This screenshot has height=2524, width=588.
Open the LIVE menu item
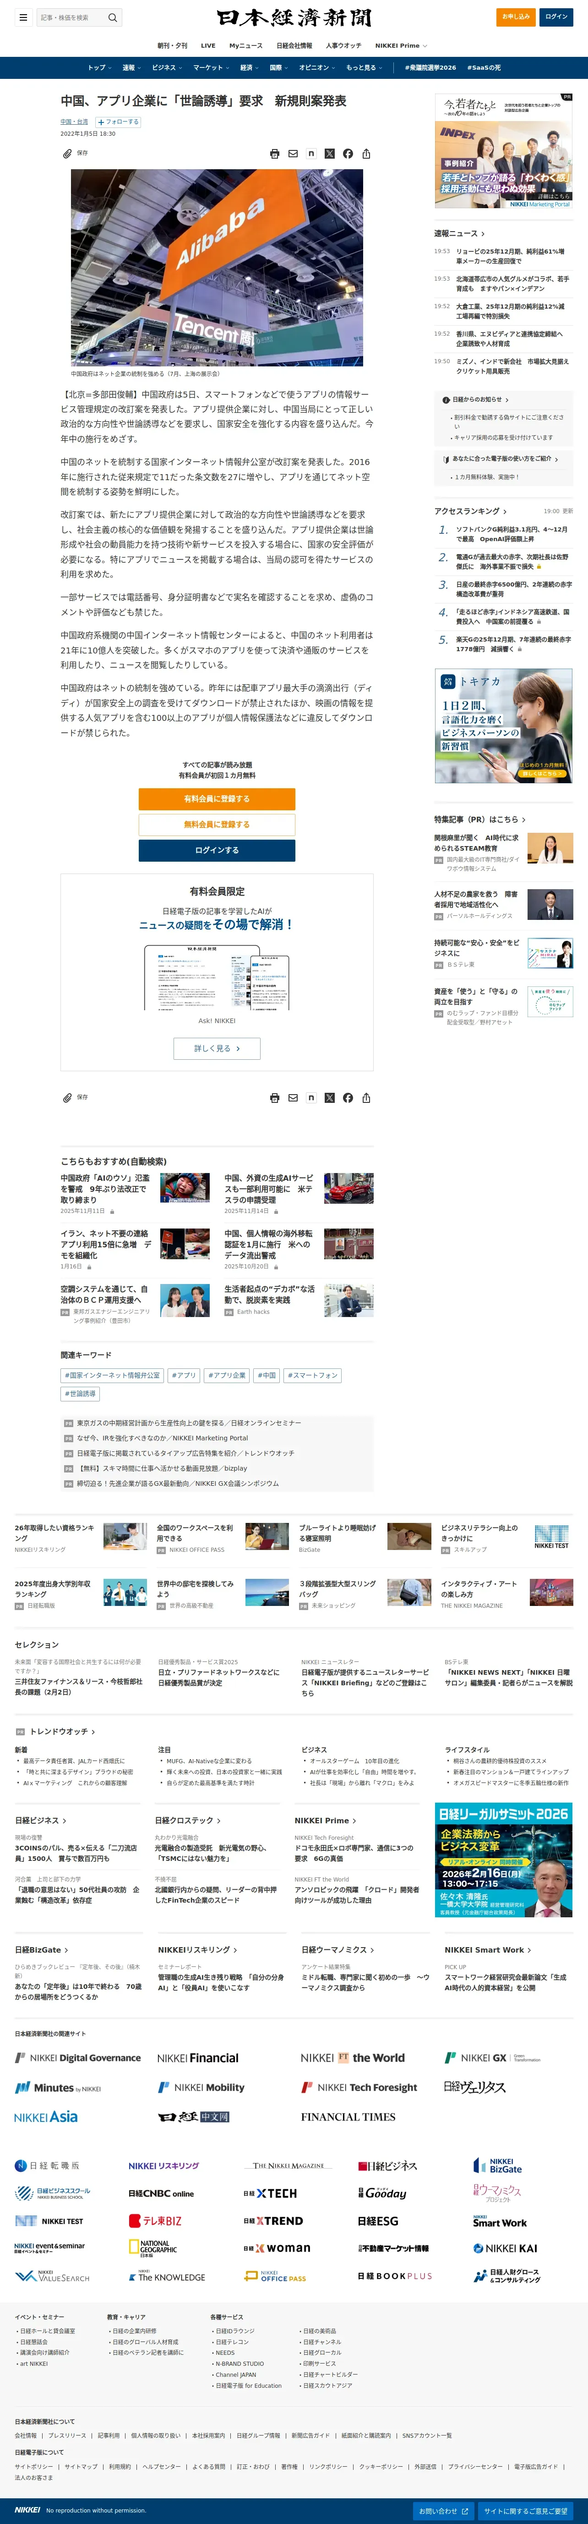pos(208,46)
